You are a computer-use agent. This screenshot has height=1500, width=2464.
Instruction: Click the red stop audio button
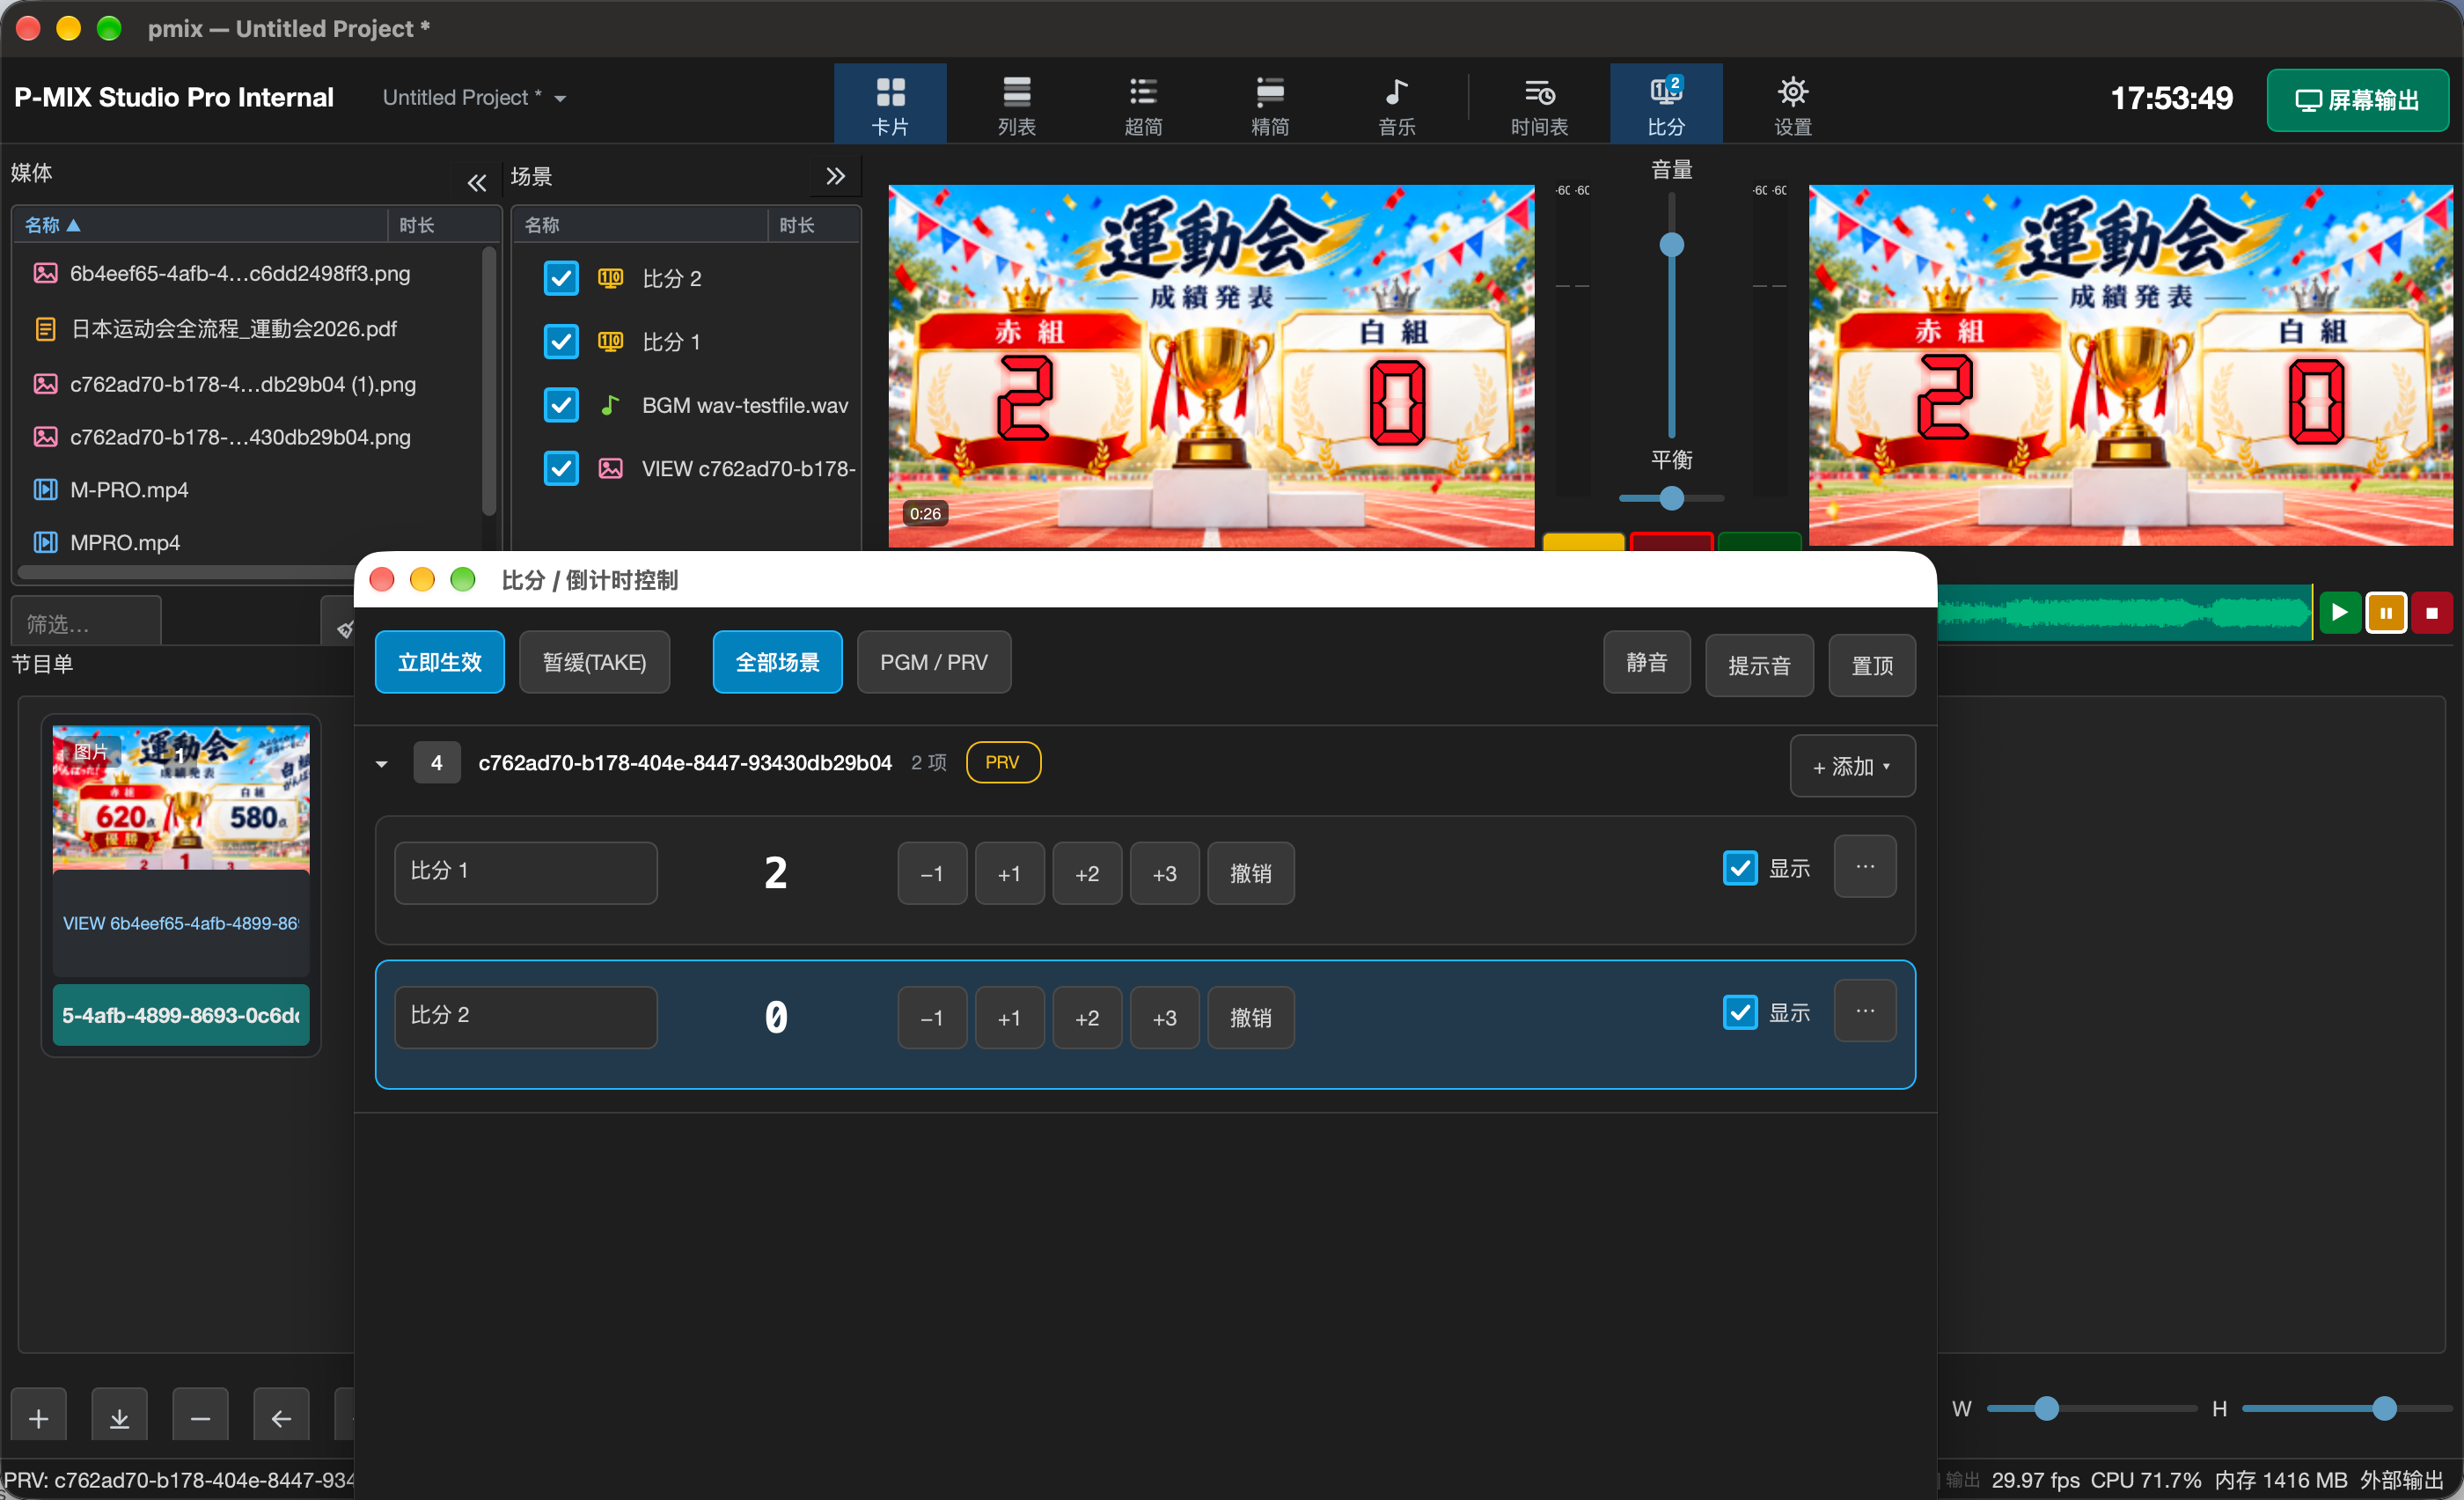coord(2432,612)
